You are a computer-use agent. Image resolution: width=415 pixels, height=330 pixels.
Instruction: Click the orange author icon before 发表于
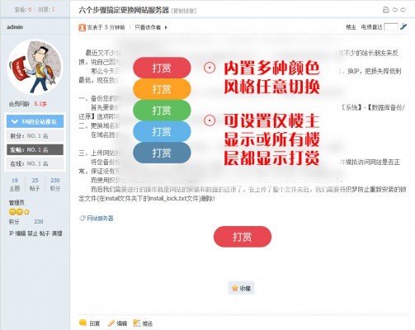click(82, 27)
